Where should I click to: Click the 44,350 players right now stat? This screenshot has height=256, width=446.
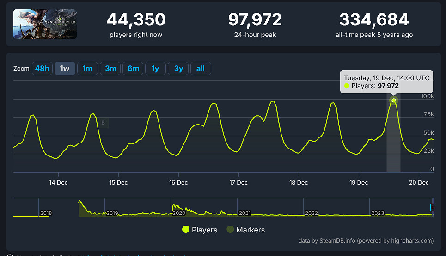click(x=136, y=20)
